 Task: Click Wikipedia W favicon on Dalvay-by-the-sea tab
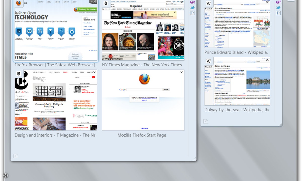[x=209, y=61]
